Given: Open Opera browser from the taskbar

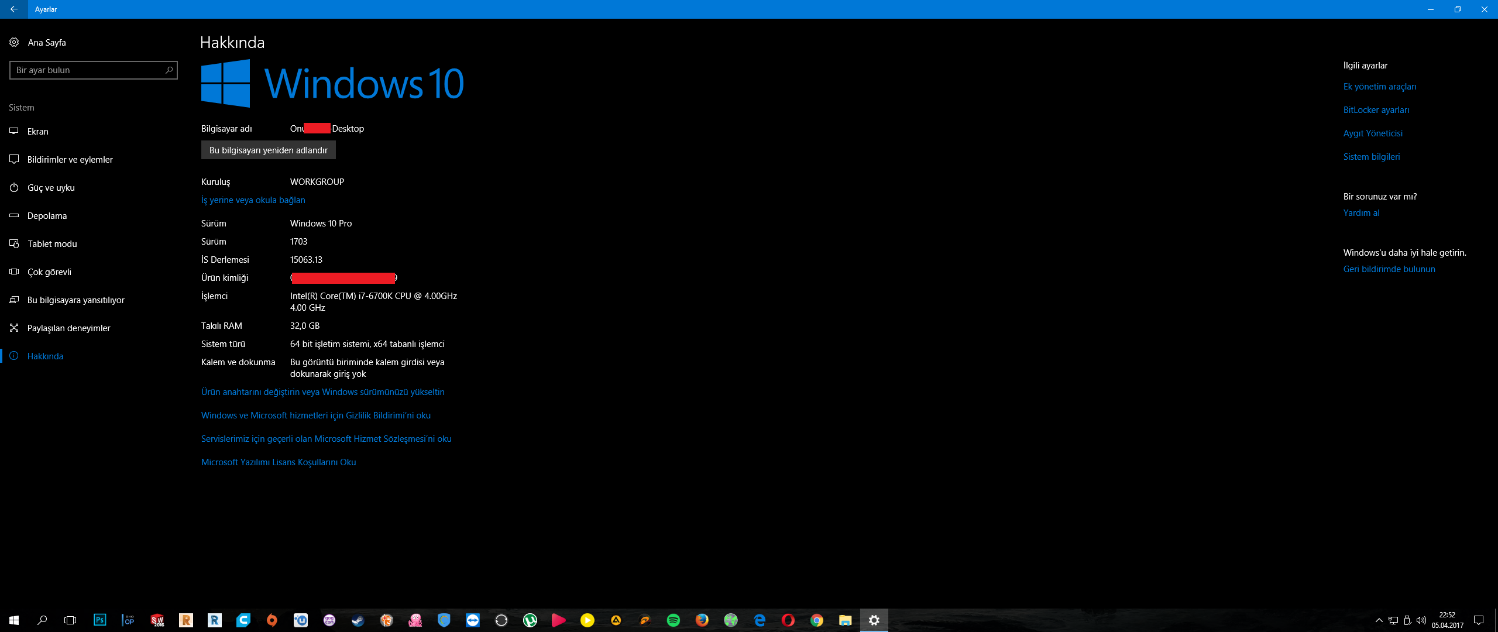Looking at the screenshot, I should coord(788,620).
